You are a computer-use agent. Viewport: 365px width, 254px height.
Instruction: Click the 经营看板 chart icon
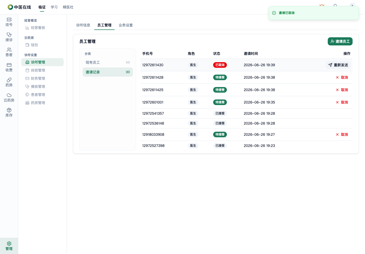pos(27,28)
